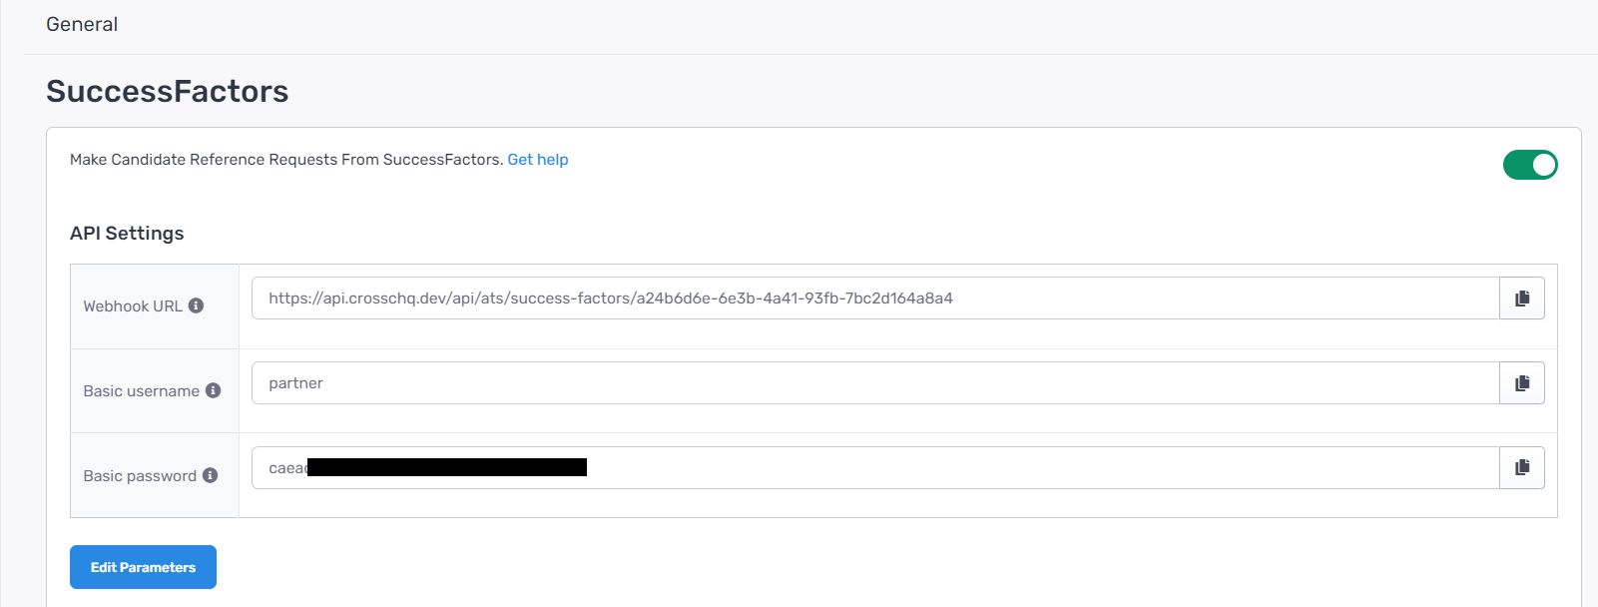Click the SuccessFactors page title

(x=168, y=91)
